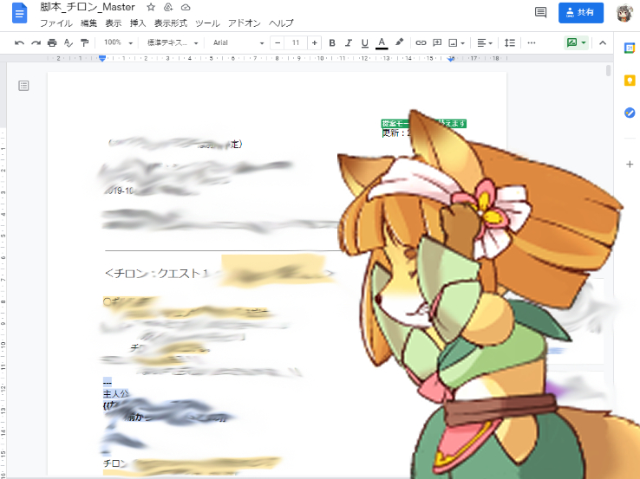Click the right indent marker on ruler
Image resolution: width=640 pixels, height=479 pixels.
pos(451,59)
